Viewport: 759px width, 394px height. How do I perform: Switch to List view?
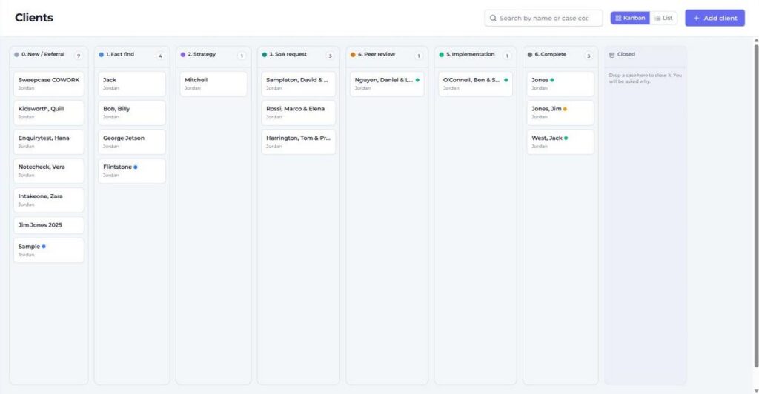click(x=663, y=18)
